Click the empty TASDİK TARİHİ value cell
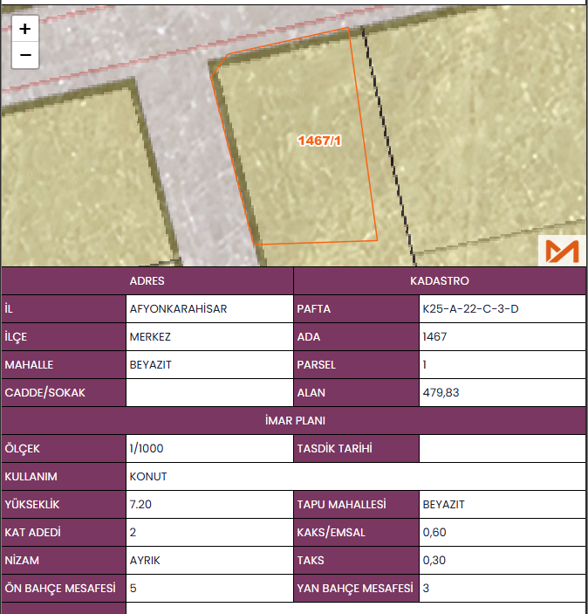This screenshot has width=588, height=614. [503, 448]
